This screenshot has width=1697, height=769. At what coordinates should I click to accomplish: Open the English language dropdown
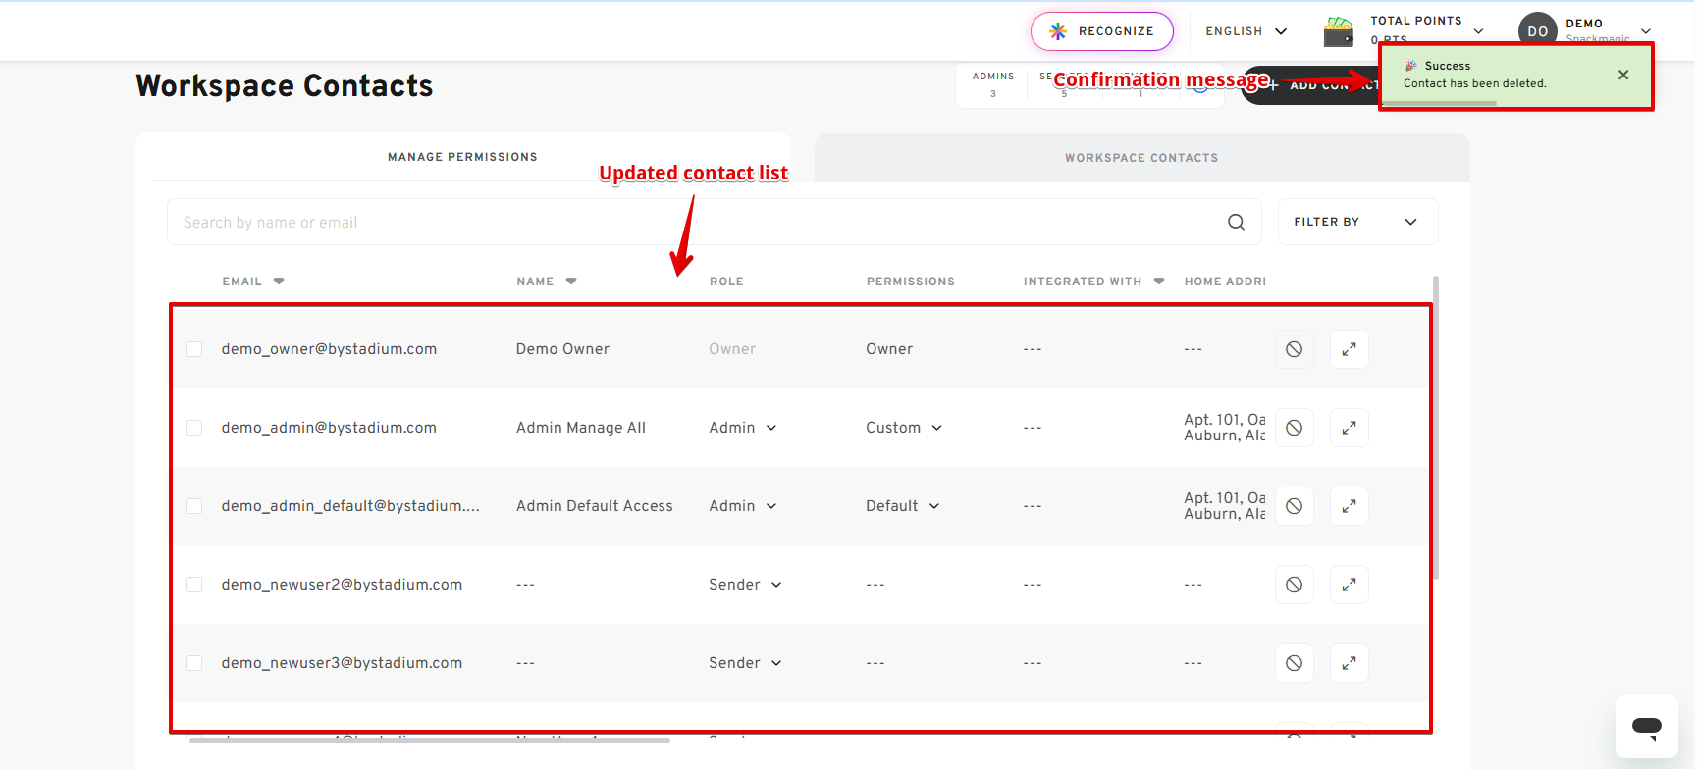tap(1245, 31)
